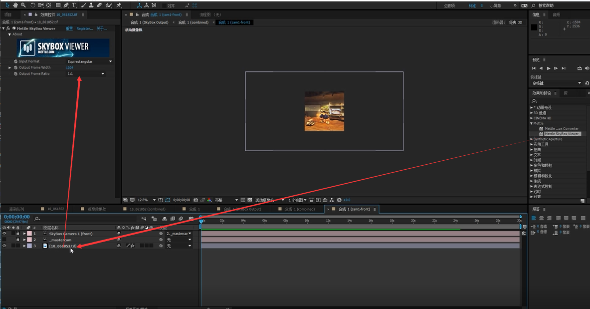Expand Output Frame Width property
590x309 pixels.
tap(10, 67)
